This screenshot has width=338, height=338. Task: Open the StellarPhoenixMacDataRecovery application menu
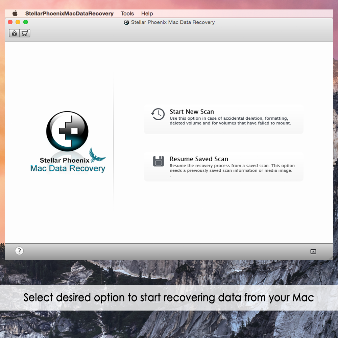coord(69,14)
